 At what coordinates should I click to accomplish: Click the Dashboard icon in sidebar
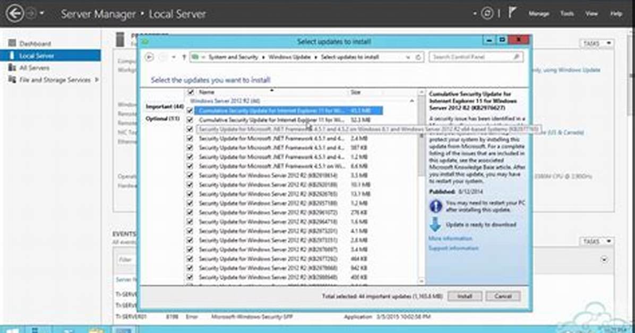click(x=12, y=43)
